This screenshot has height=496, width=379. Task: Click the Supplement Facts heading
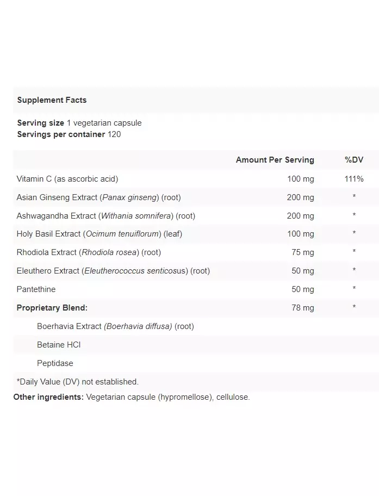coord(52,100)
